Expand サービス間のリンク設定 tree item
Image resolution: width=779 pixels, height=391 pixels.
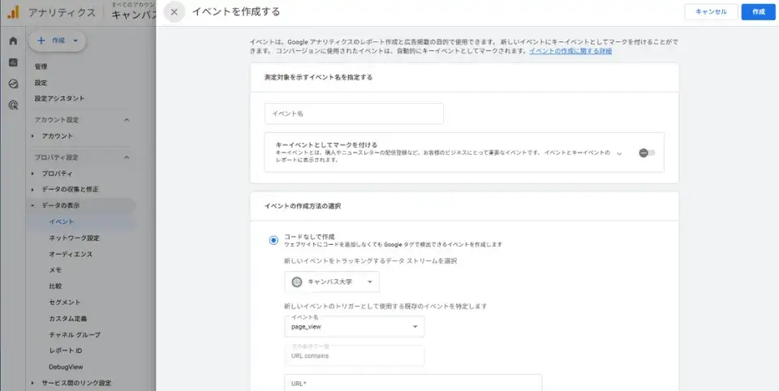pyautogui.click(x=32, y=383)
